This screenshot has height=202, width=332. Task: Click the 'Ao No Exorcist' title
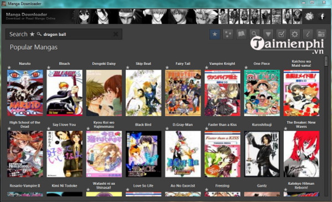click(183, 186)
